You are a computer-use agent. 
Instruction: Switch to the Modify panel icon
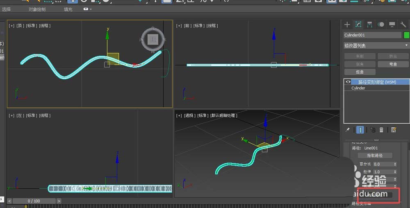pyautogui.click(x=358, y=25)
